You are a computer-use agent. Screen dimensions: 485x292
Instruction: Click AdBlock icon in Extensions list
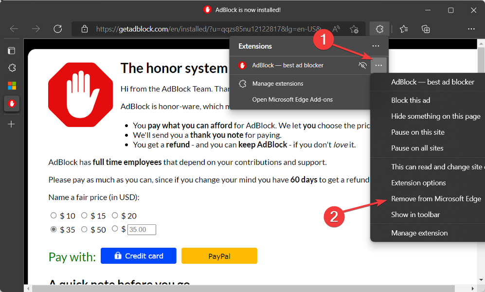[242, 65]
